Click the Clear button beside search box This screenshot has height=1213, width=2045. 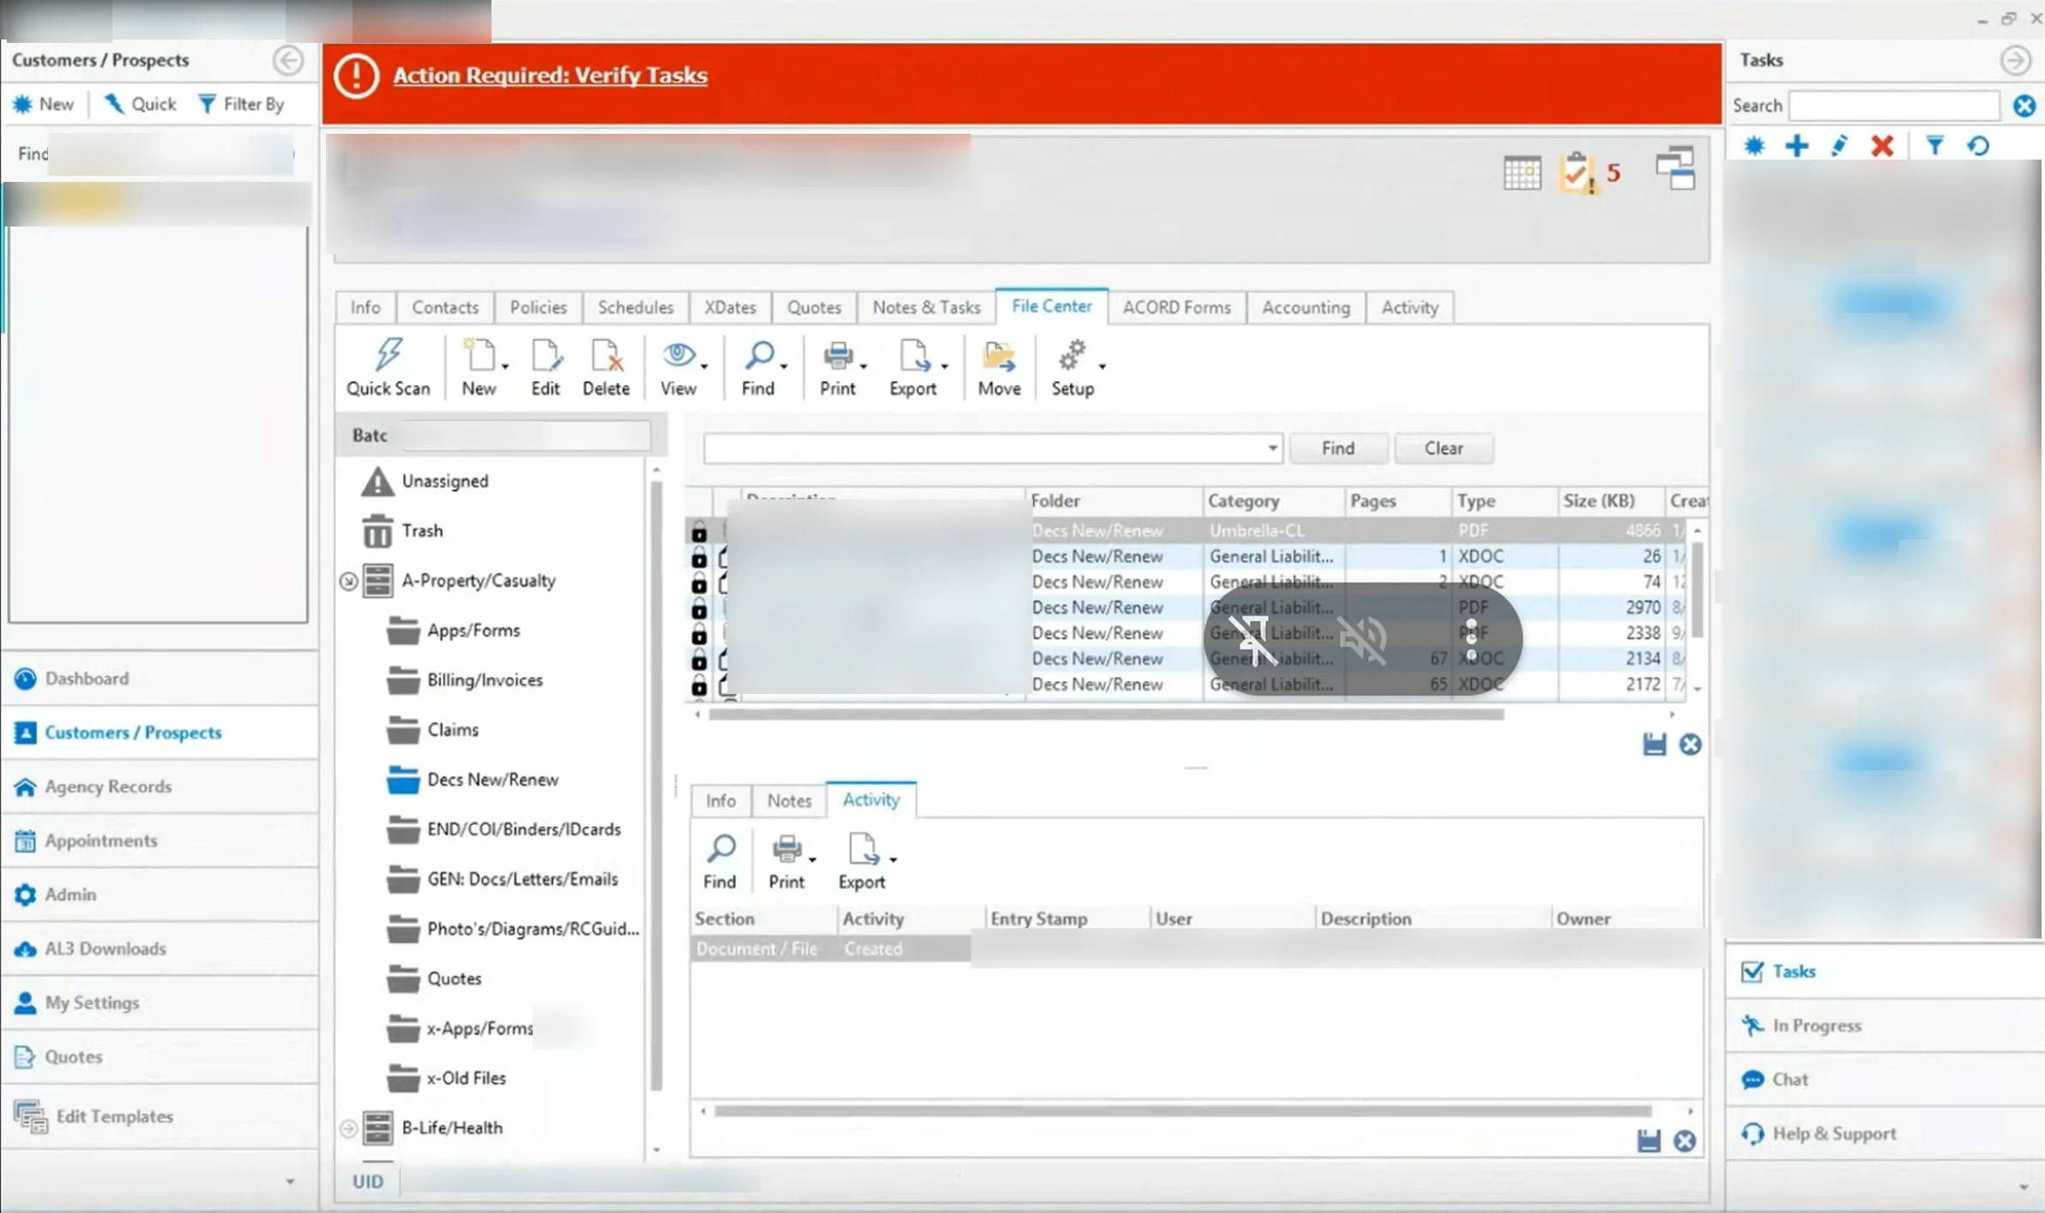tap(1444, 448)
